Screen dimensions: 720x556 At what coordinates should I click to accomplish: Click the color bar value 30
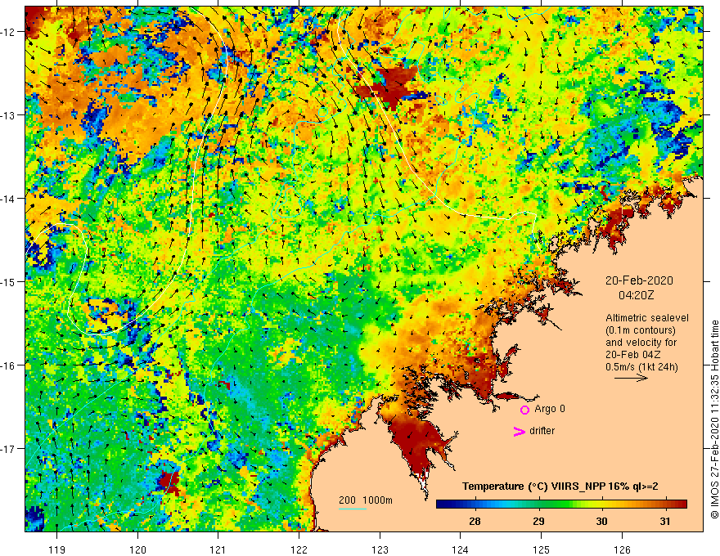pos(601,521)
